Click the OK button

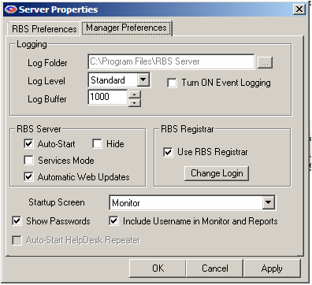tap(158, 268)
